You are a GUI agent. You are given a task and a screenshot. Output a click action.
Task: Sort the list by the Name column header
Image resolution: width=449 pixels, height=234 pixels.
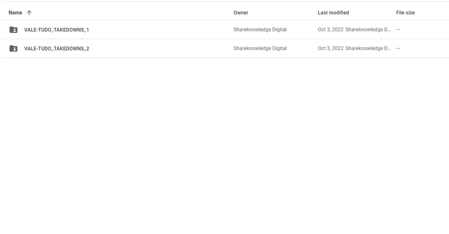(x=15, y=13)
